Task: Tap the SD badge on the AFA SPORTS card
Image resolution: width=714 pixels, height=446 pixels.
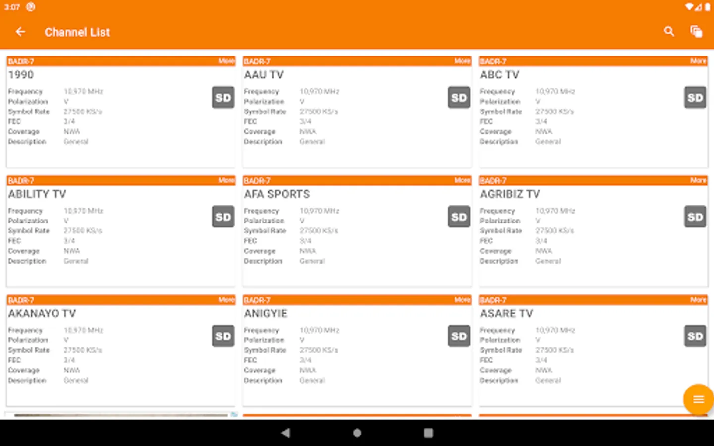Action: [459, 217]
